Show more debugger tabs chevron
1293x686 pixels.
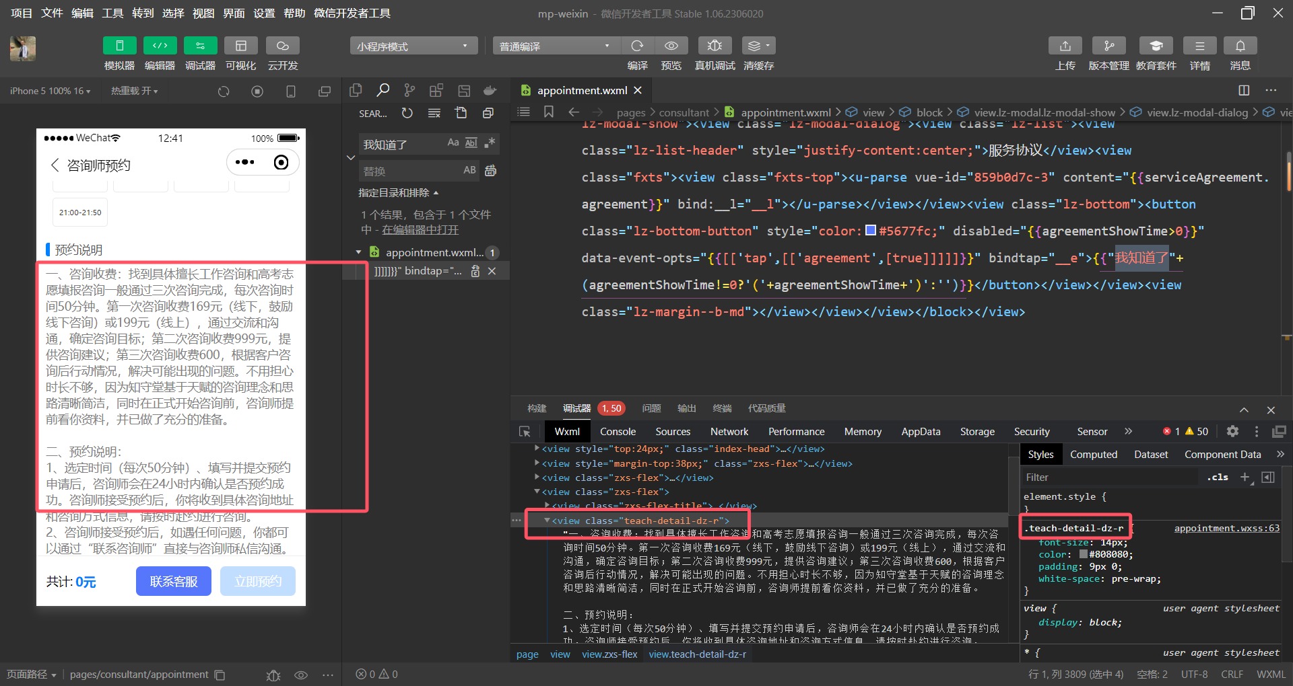1128,431
